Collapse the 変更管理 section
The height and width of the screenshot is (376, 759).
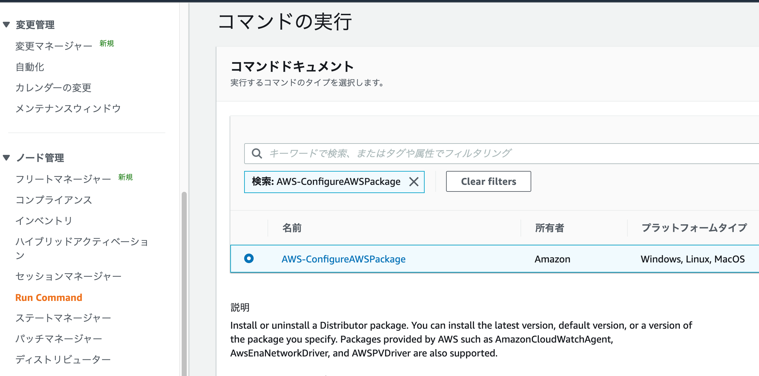coord(6,25)
